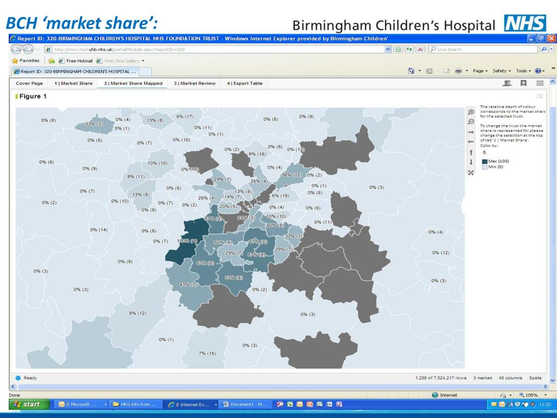Click the Live Search magnifier button
This screenshot has width=557, height=418.
click(544, 50)
